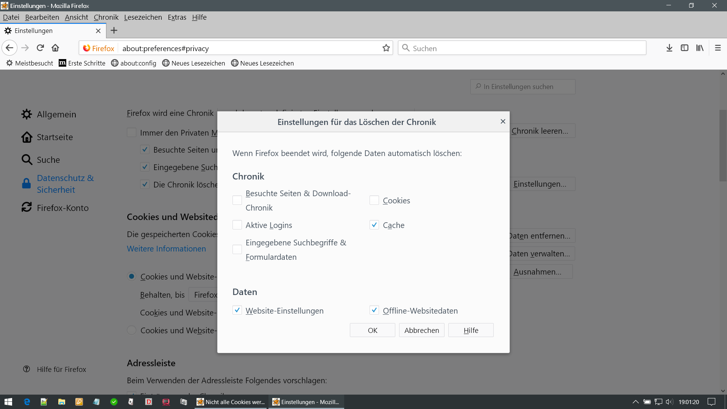Enable the Cookies checkbox

(x=374, y=200)
